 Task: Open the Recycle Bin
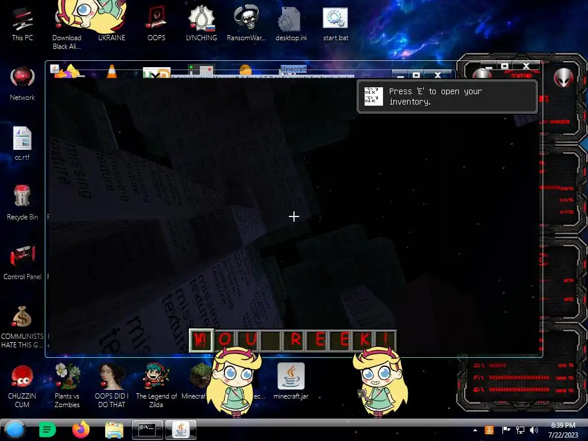point(22,203)
